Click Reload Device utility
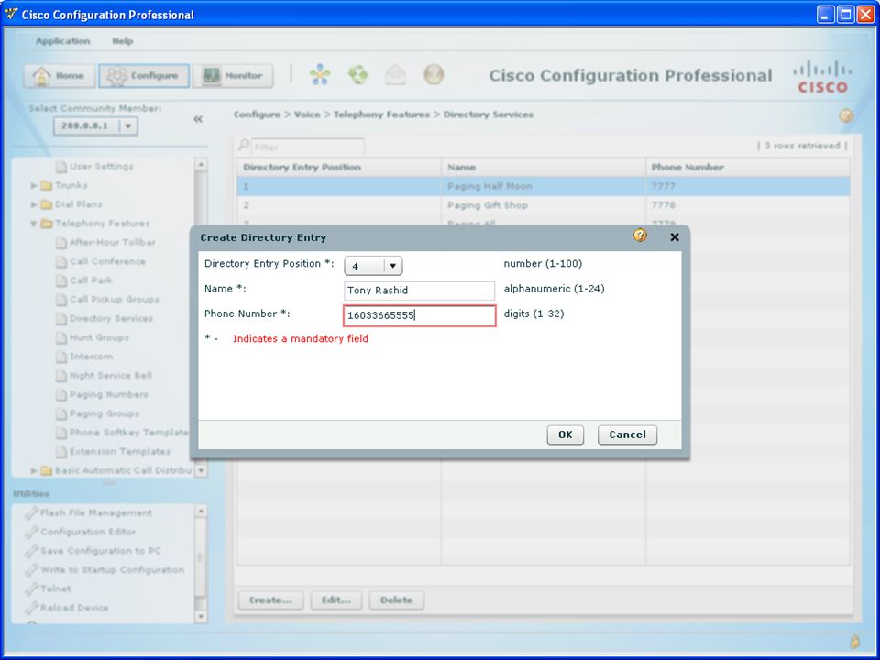Screen dimensions: 880x660 [67, 609]
